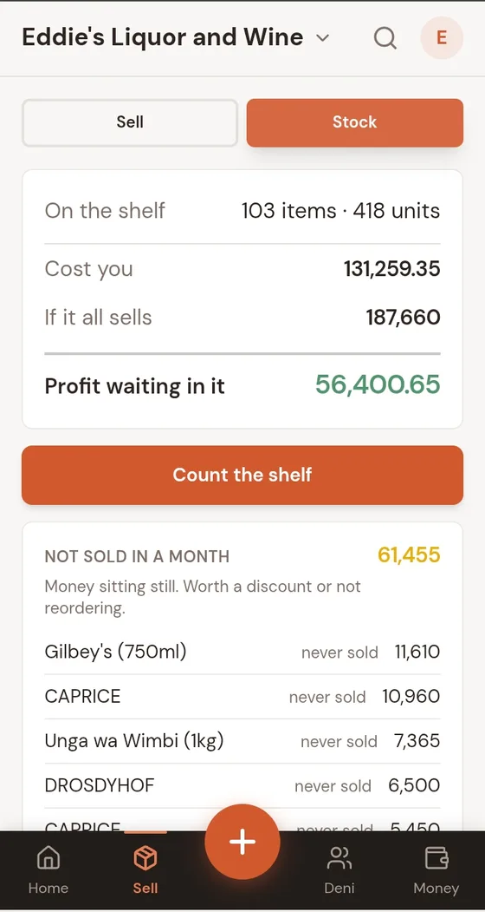Screen dimensions: 485x912
Task: Open the Unga wa Wimbi (1kg) row
Action: [x=242, y=741]
